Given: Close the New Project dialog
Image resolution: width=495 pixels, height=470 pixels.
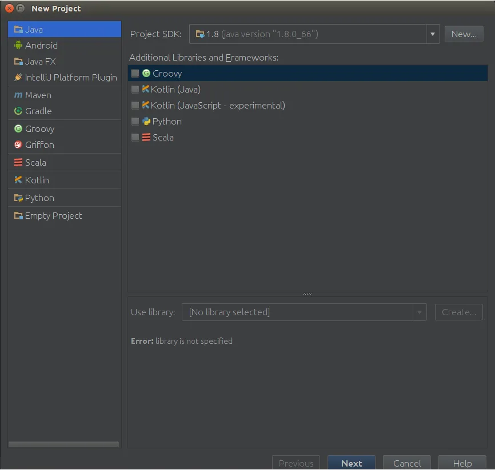Looking at the screenshot, I should point(10,9).
